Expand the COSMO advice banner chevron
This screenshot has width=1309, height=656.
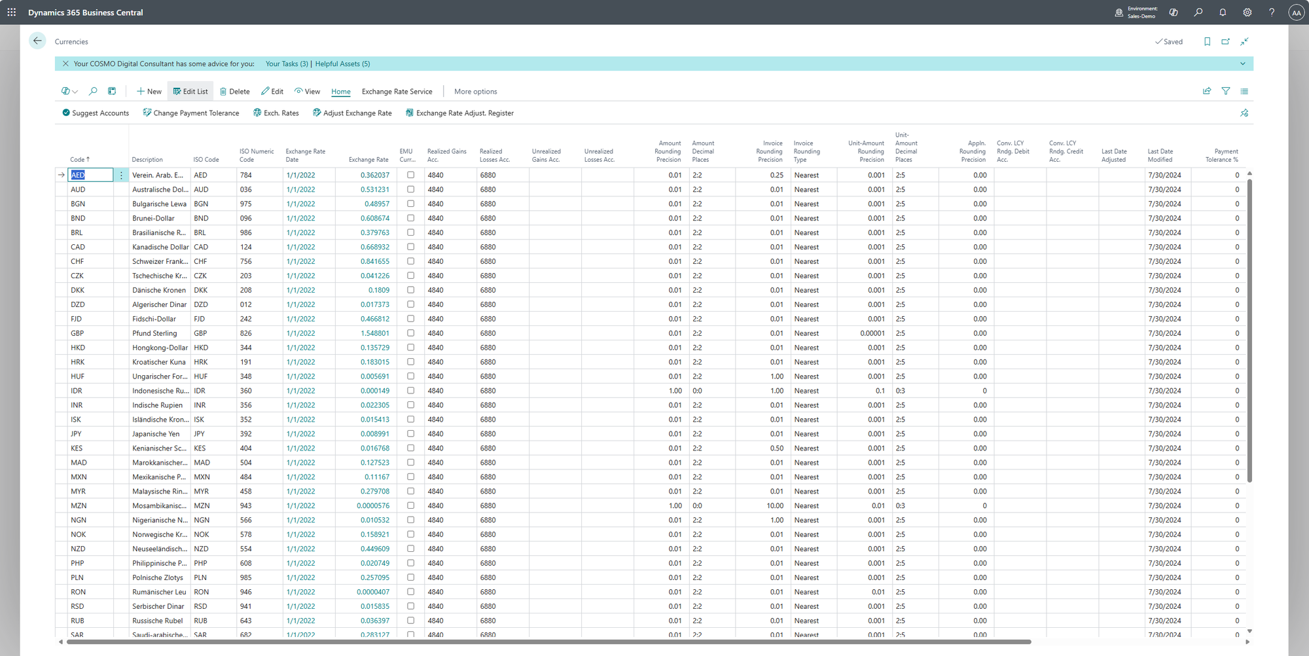click(x=1242, y=64)
